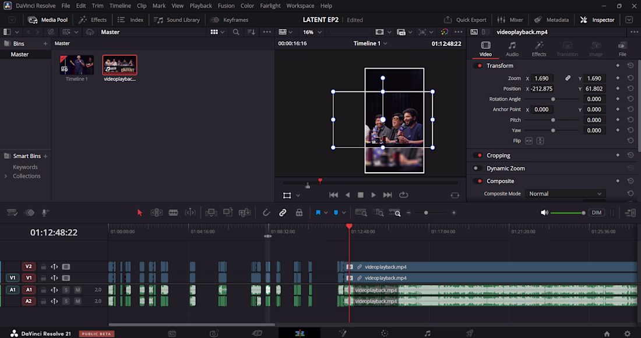The image size is (641, 338).
Task: Click the Quick Export button
Action: click(x=465, y=20)
